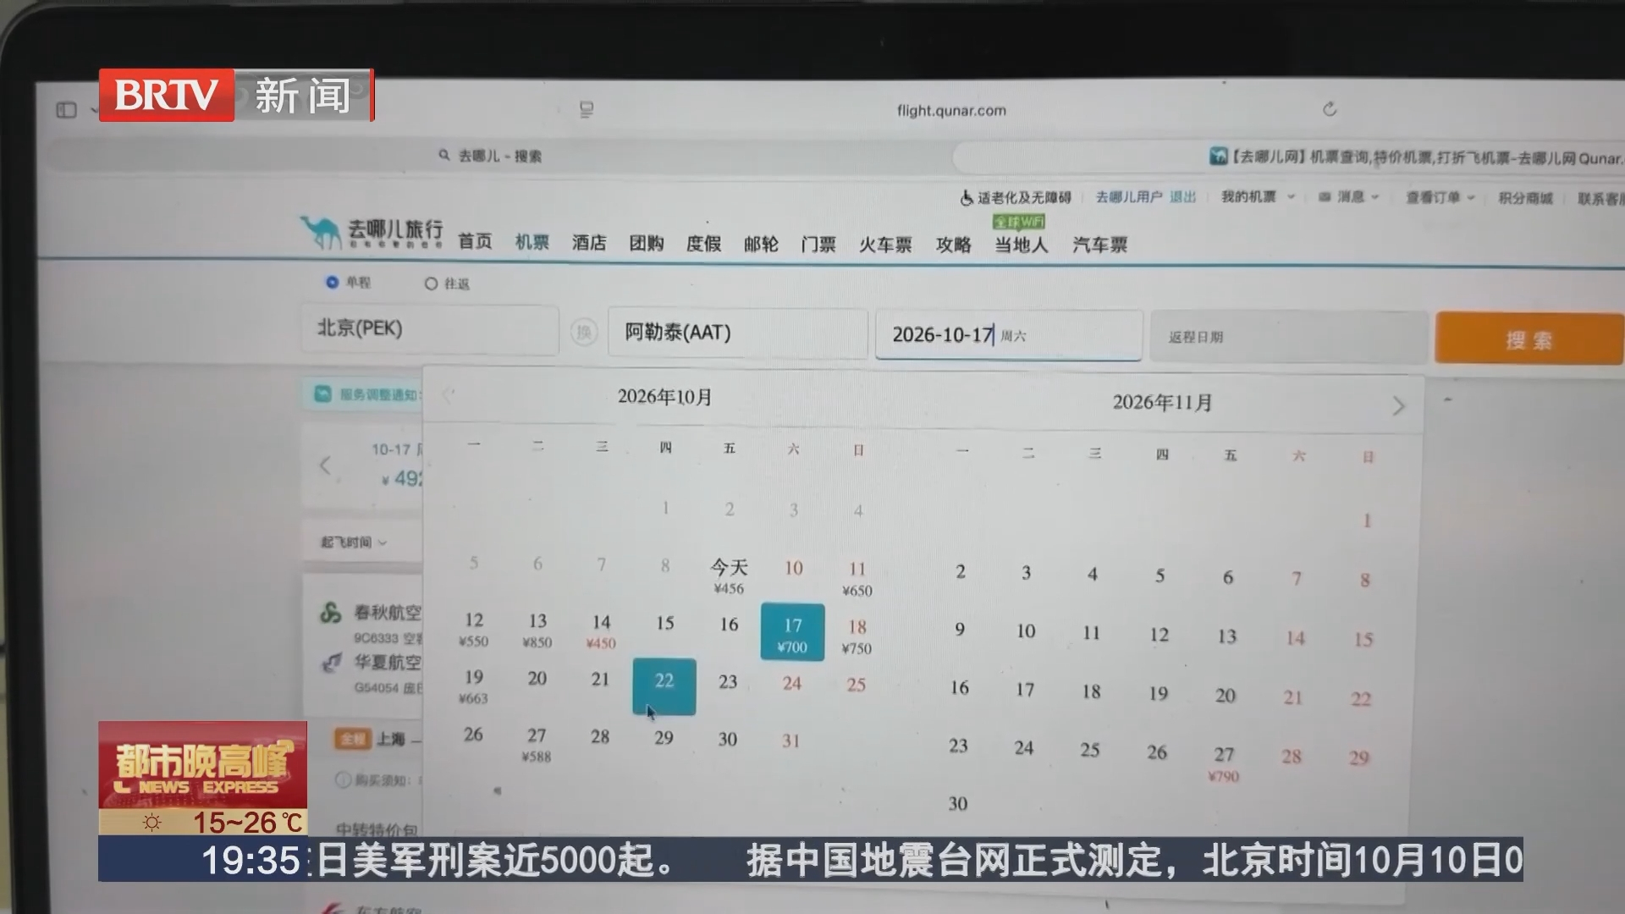1625x914 pixels.
Task: Open the Vacation tab
Action: click(703, 244)
